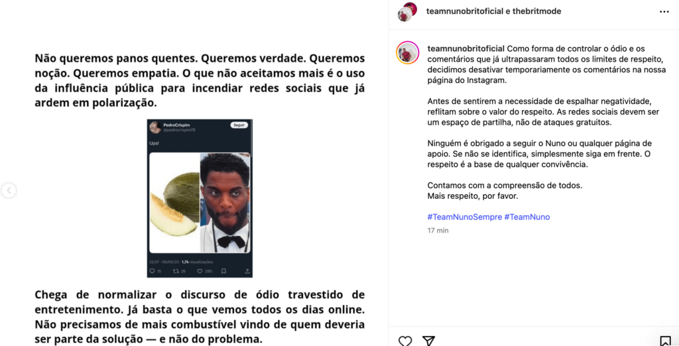Like the post with heart icon
679x346 pixels.
point(405,341)
